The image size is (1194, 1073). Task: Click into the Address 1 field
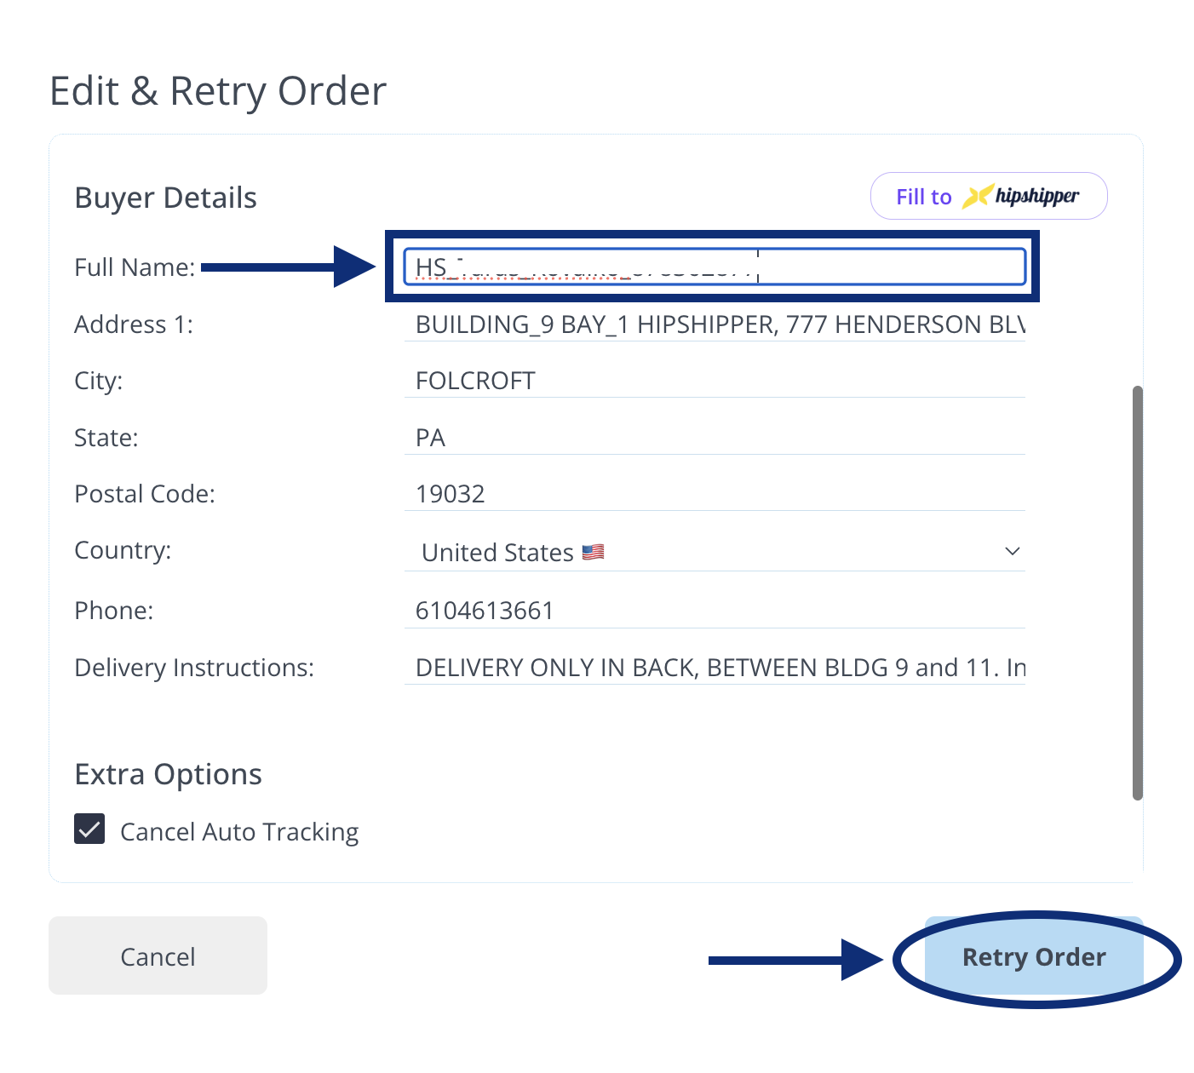(x=714, y=324)
